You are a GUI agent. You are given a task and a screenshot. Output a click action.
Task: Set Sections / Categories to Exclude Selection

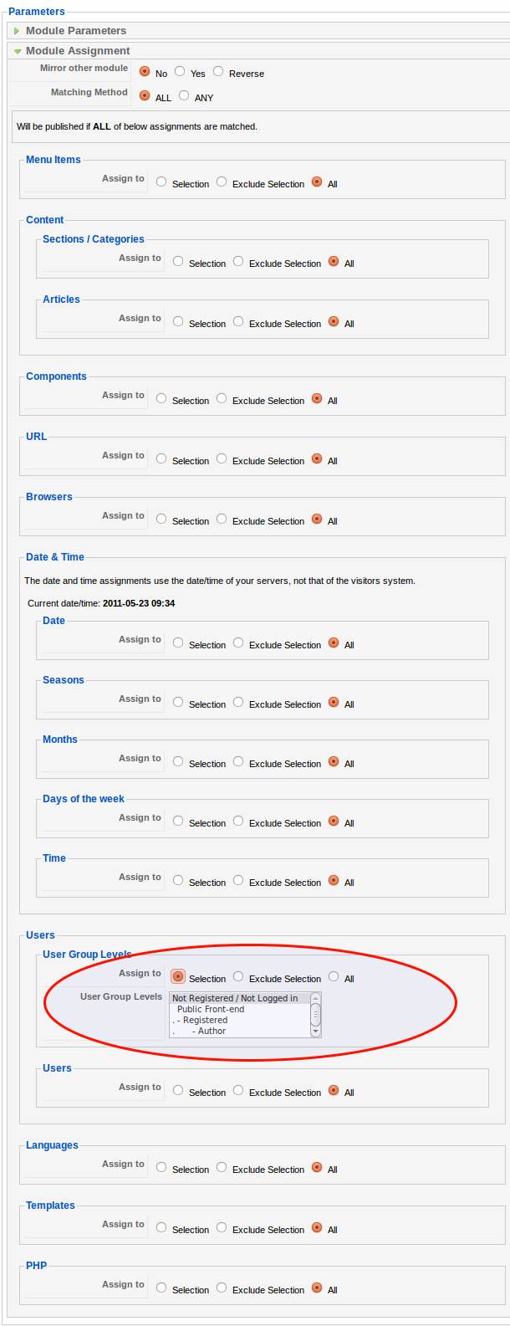click(237, 260)
